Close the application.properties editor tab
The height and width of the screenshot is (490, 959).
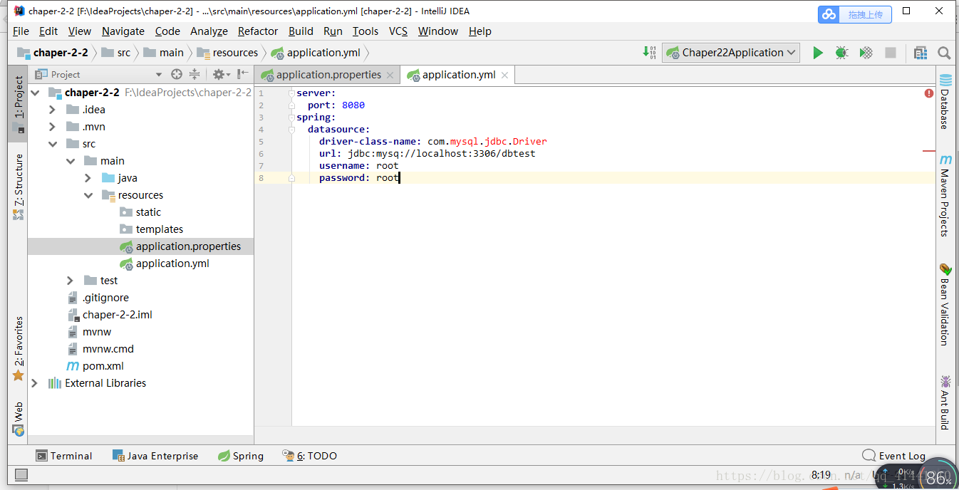click(390, 75)
